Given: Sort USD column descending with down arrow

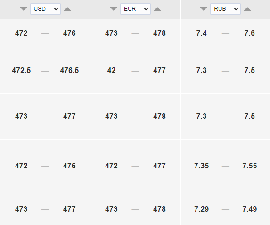Looking at the screenshot, I should point(24,9).
